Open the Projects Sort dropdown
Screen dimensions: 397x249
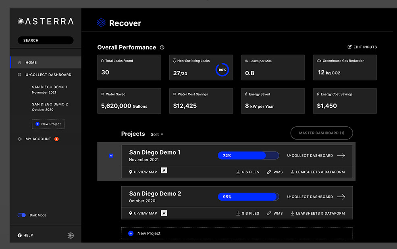tap(157, 134)
